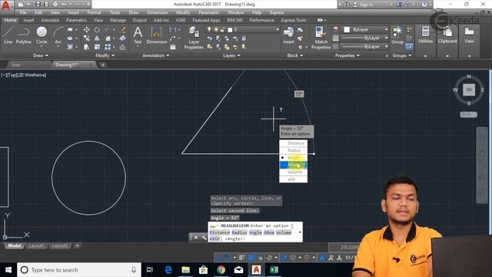
Task: Click the Mirror tool in Modify panel
Action: pos(97,38)
